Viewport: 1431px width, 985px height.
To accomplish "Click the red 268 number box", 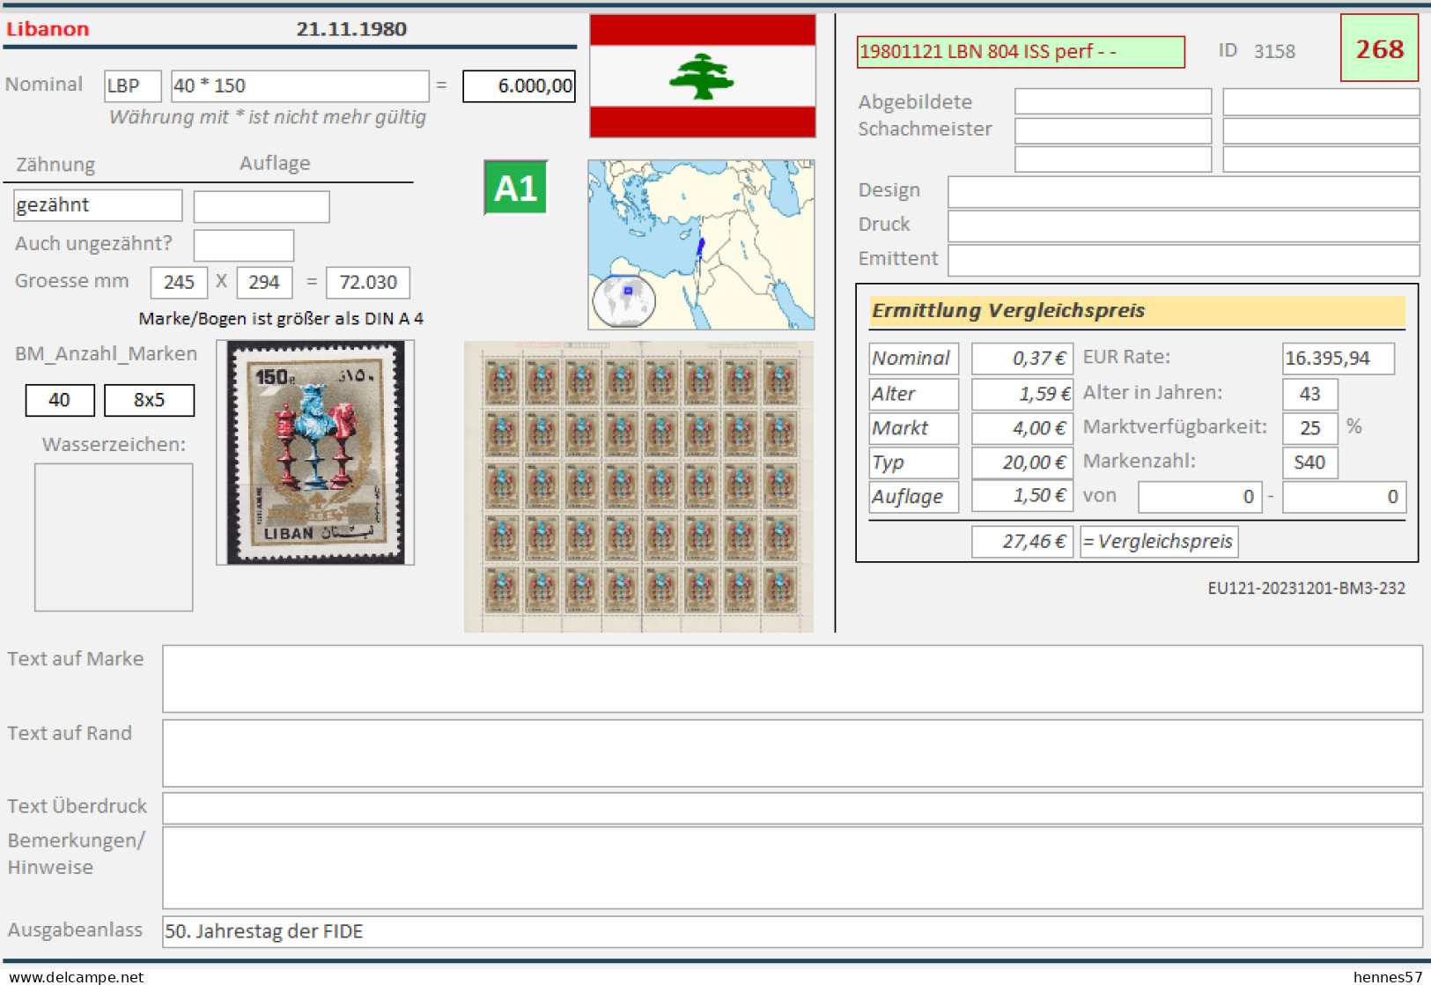I will 1379,48.
